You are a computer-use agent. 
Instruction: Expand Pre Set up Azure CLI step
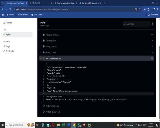97,35
